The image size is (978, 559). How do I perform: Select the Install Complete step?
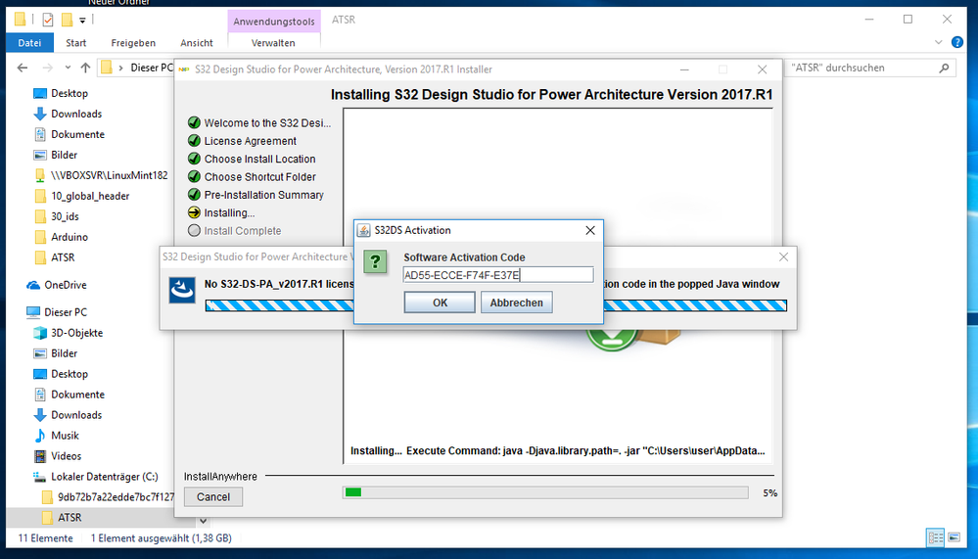[243, 231]
